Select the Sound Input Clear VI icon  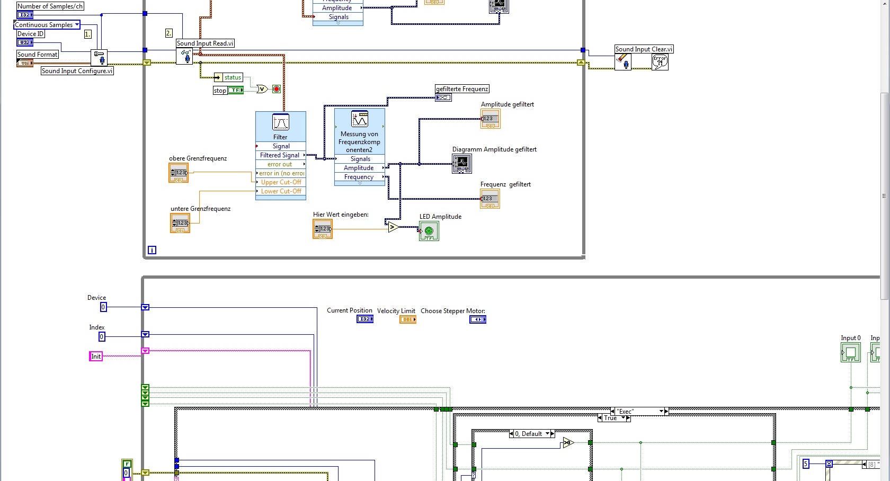coord(623,62)
